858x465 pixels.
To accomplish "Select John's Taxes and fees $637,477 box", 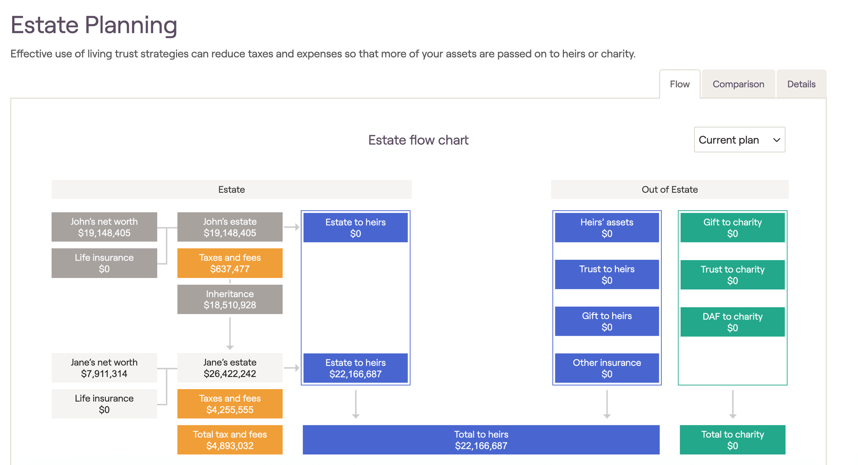I will pos(230,263).
